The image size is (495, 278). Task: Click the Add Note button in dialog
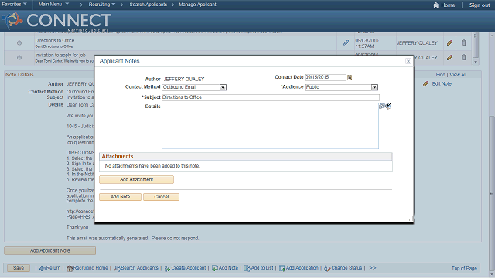pyautogui.click(x=121, y=197)
